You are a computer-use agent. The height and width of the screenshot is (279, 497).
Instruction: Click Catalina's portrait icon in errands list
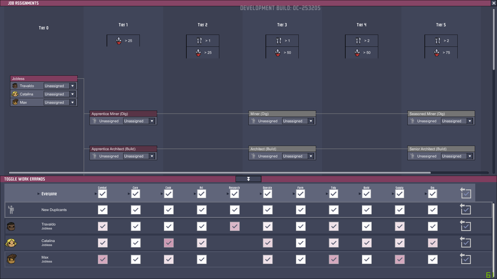pyautogui.click(x=11, y=243)
